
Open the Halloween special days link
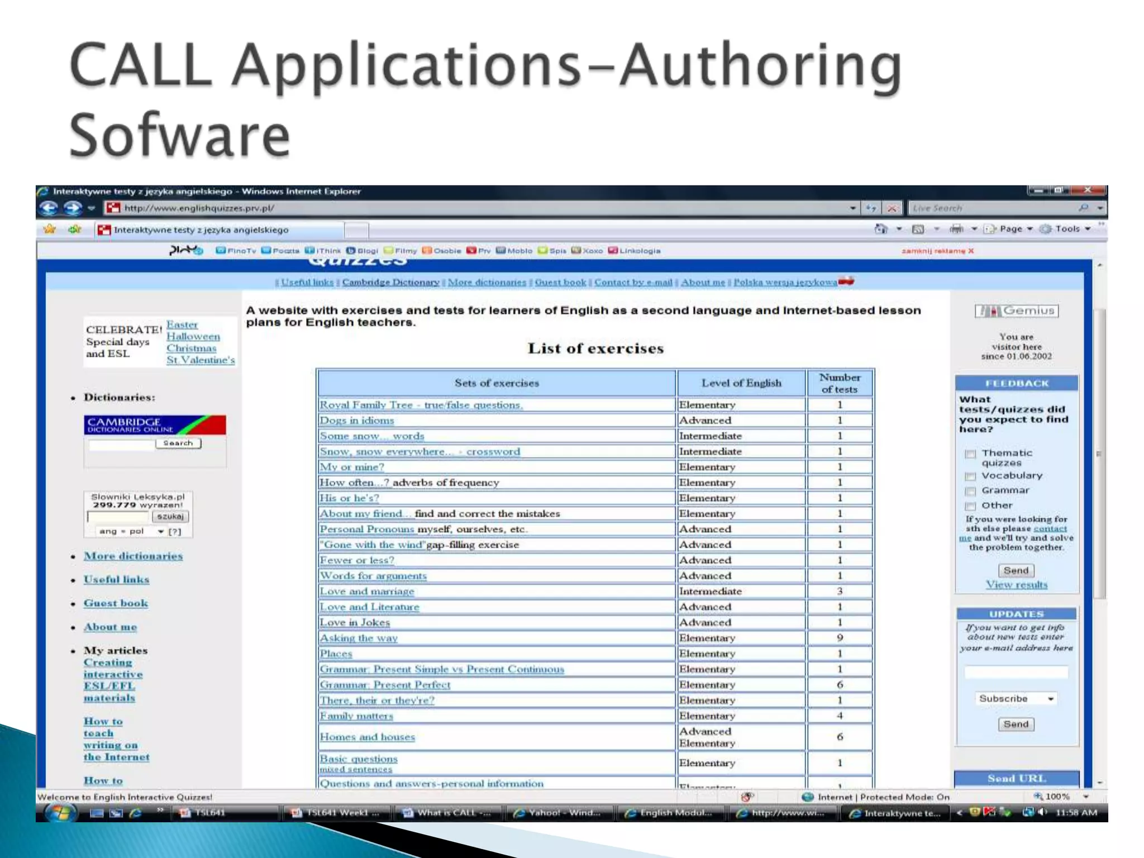[x=193, y=336]
